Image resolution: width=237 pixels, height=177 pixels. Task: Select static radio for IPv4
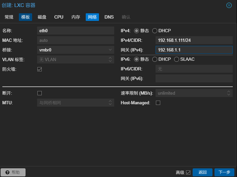coord(136,31)
